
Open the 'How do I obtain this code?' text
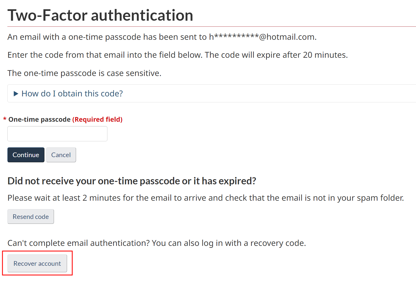pos(72,94)
